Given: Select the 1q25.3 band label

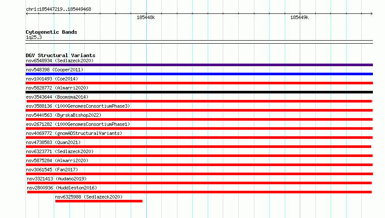Looking at the screenshot, I should click(34, 37).
